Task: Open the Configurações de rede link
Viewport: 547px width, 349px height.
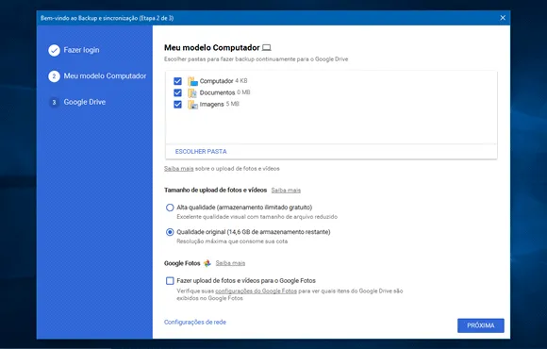Action: click(195, 323)
